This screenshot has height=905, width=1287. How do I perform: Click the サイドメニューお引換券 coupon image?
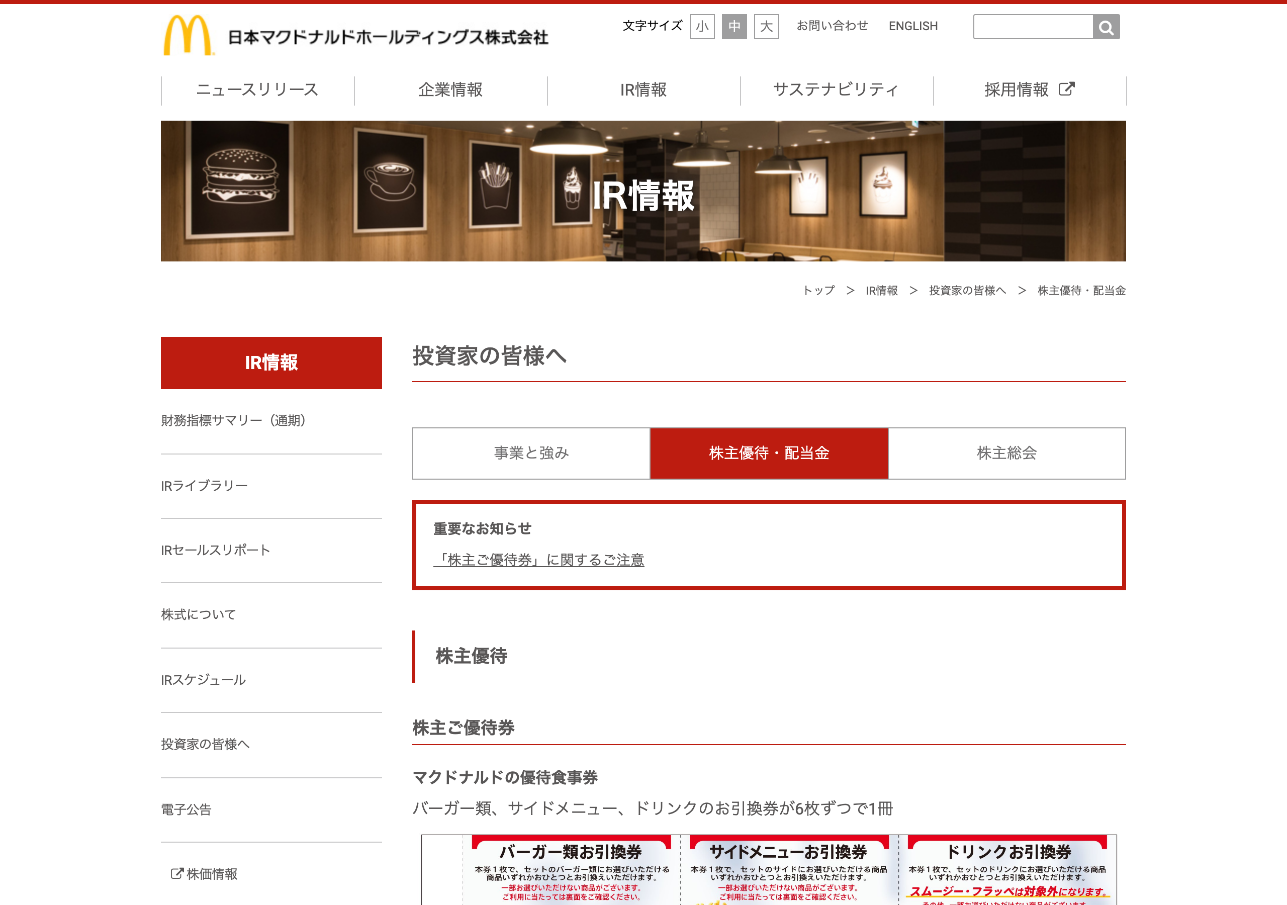(788, 870)
